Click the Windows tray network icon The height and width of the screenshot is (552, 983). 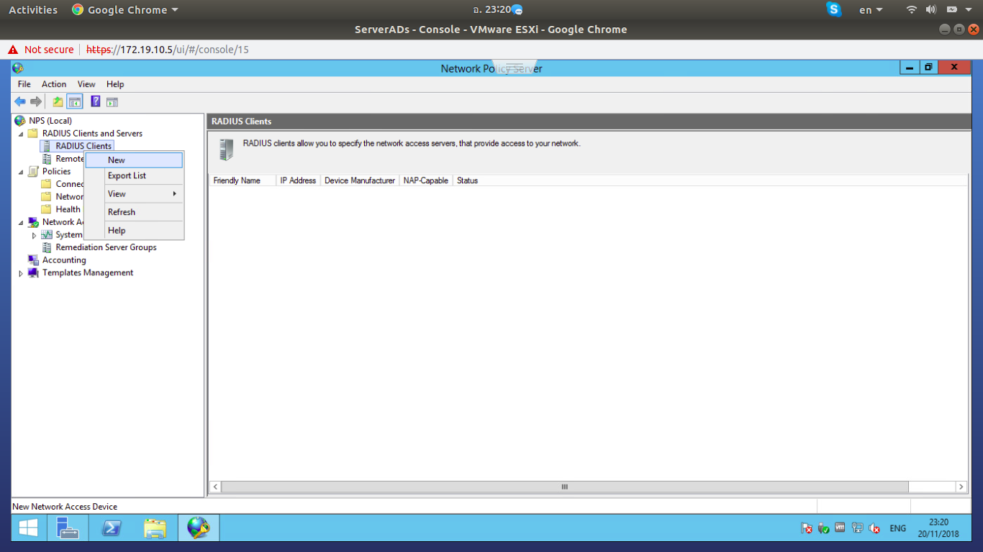(857, 528)
